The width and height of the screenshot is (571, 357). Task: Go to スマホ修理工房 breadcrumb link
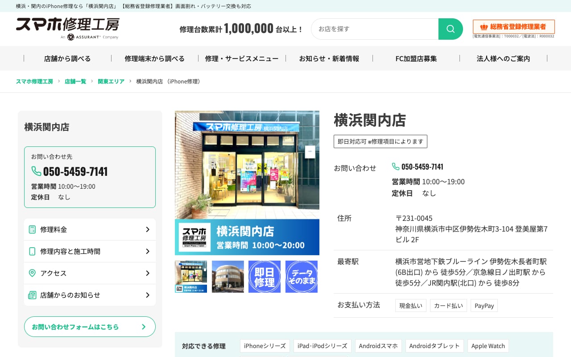(x=34, y=81)
